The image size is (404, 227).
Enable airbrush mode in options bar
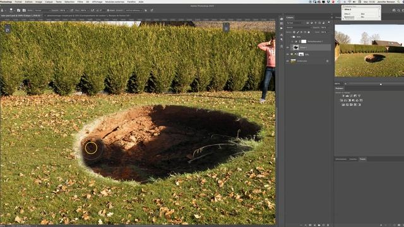click(93, 10)
